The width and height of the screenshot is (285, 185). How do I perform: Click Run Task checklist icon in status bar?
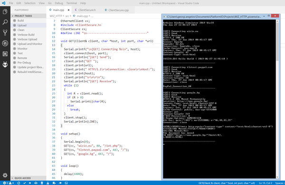(x=54, y=183)
